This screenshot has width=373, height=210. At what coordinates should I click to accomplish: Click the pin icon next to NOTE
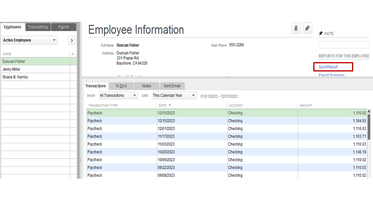pos(321,33)
